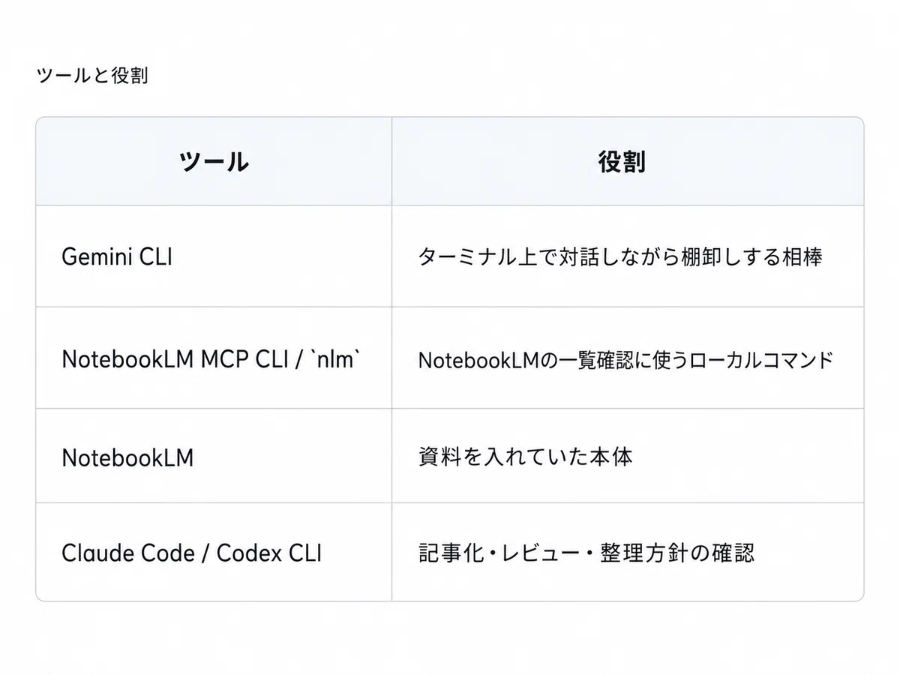
Task: Select the 役割 column header
Action: (x=628, y=161)
